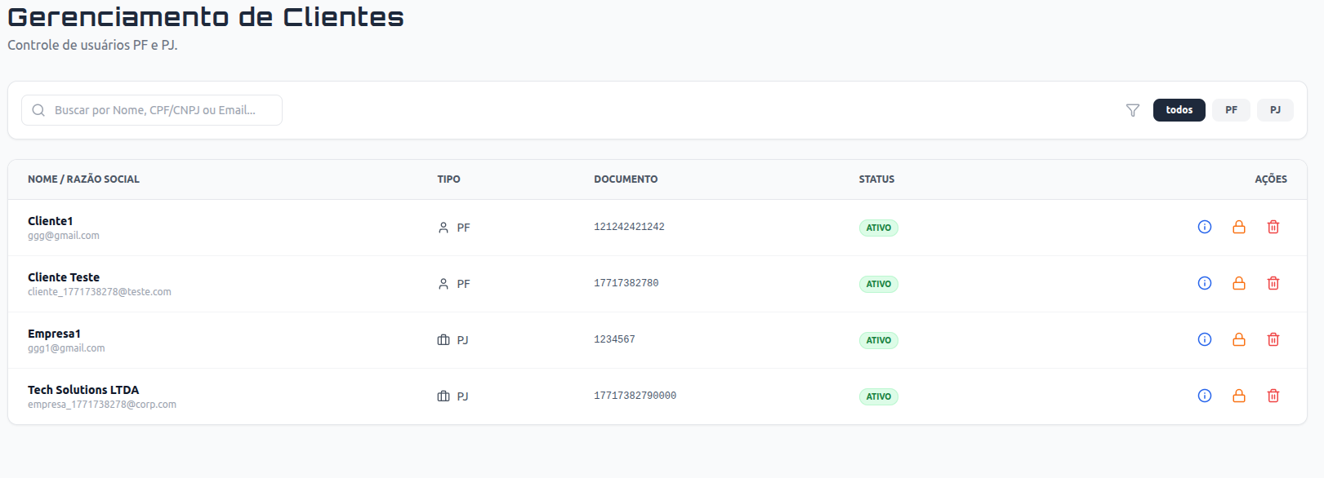
Task: Click the Cliente1 name
Action: tap(51, 221)
